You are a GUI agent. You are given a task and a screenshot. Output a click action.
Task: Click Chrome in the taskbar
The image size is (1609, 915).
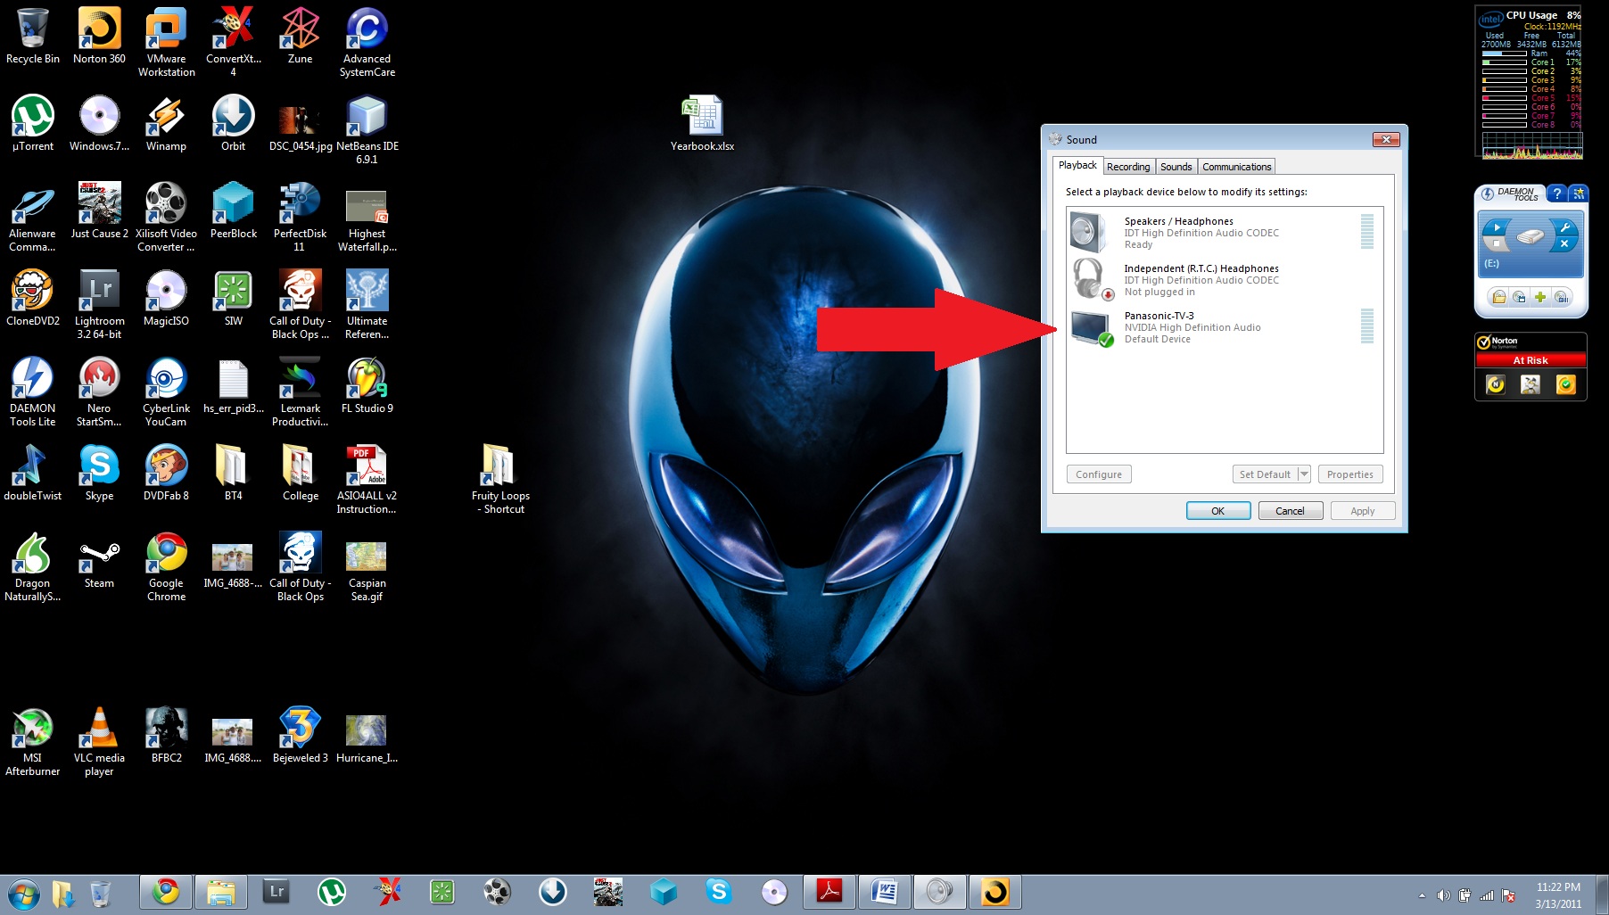pyautogui.click(x=166, y=892)
